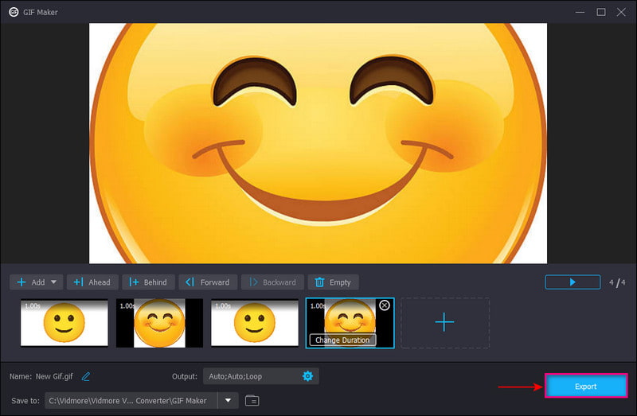Open the save folder browse icon
Viewport: 637px width, 416px height.
click(252, 400)
